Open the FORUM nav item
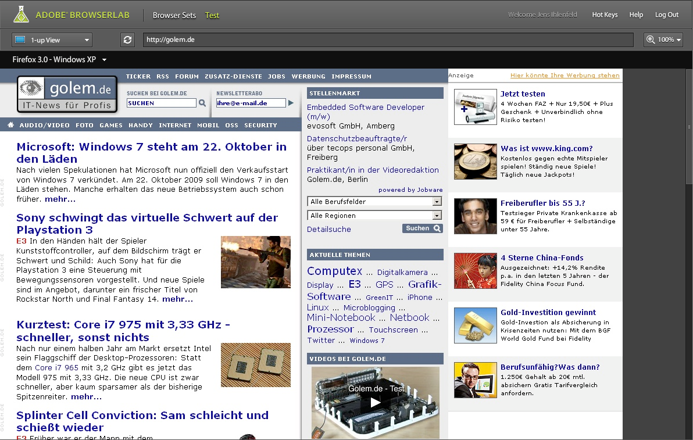 point(187,76)
